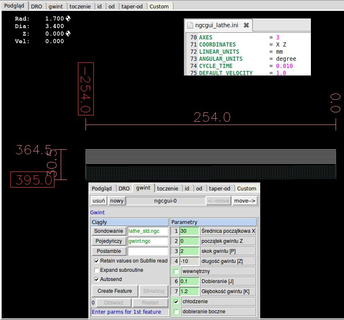
Task: Click the Głębokość gwintu [K] value field
Action: (189, 291)
